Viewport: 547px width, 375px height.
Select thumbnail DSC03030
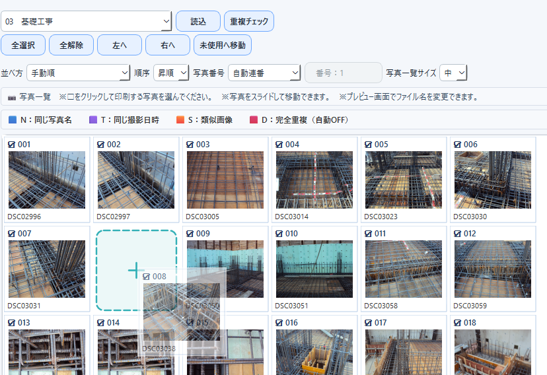coord(493,180)
